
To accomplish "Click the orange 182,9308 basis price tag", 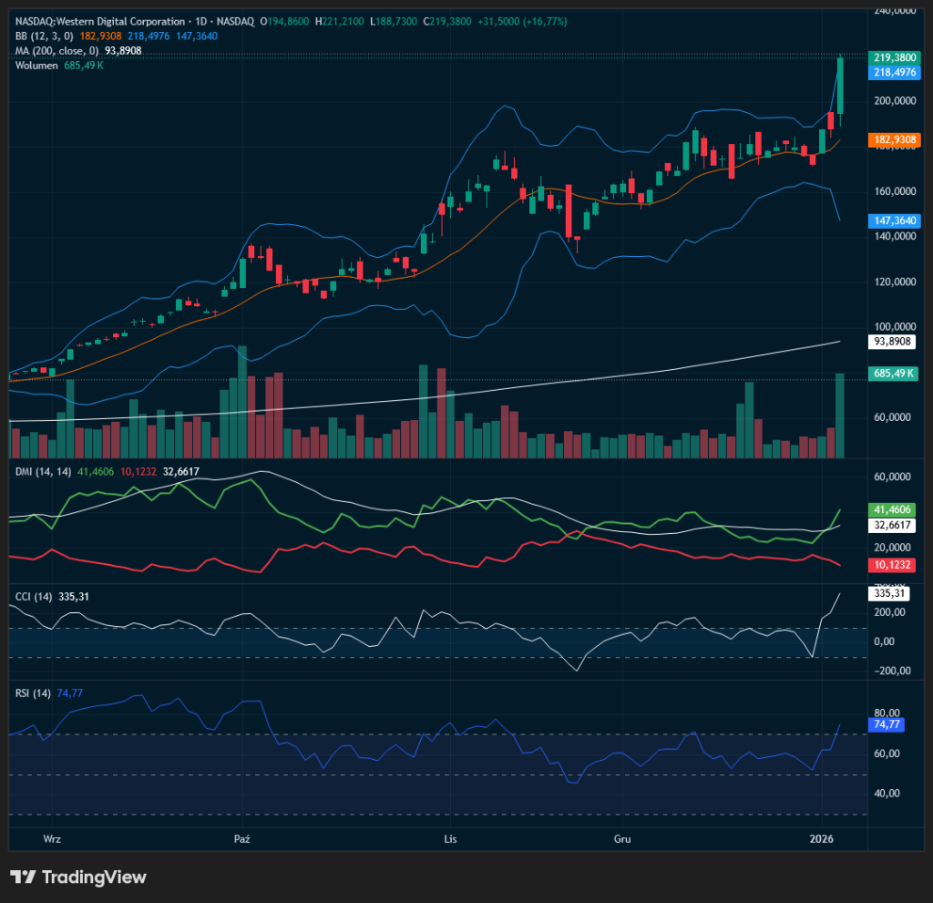I will pos(894,140).
